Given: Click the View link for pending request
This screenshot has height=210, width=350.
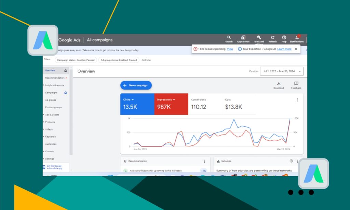Looking at the screenshot, I should click(x=230, y=49).
